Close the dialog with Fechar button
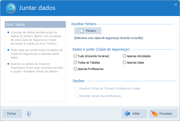The width and height of the screenshot is (180, 121). [12, 114]
